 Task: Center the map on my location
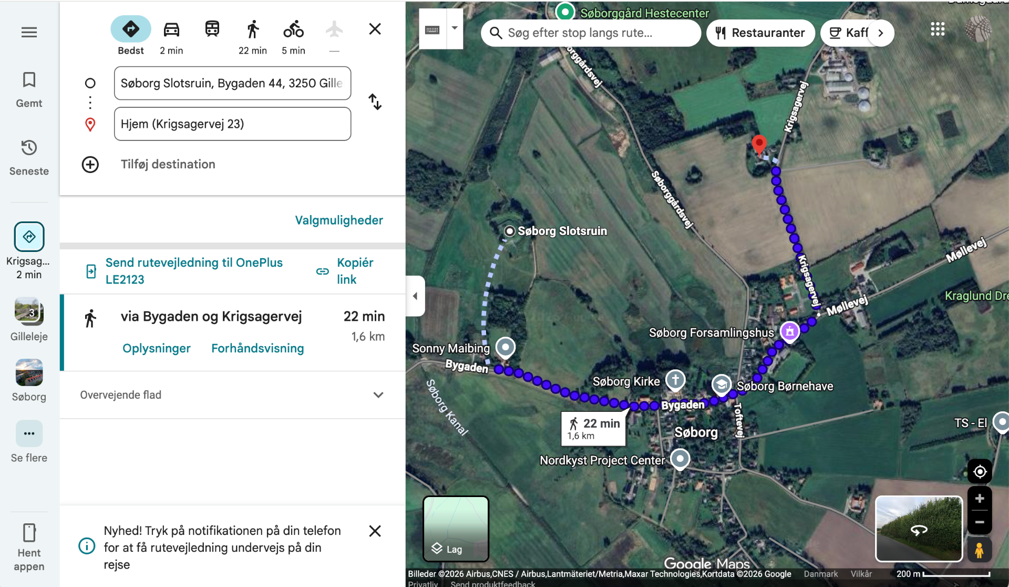tap(980, 471)
